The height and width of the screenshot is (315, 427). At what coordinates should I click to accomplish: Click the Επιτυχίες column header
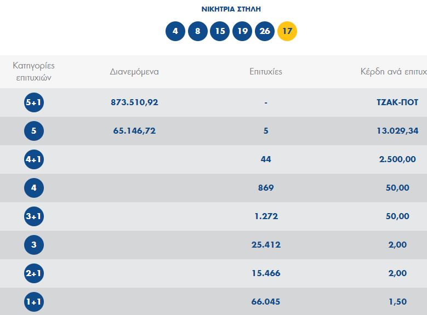(x=265, y=72)
